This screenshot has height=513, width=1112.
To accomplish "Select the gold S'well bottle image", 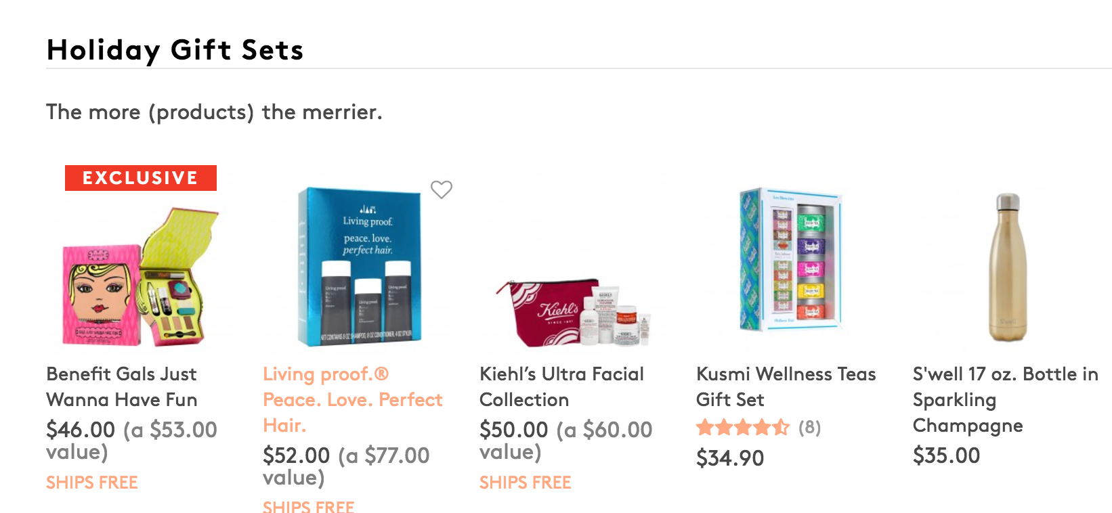I will click(1008, 267).
